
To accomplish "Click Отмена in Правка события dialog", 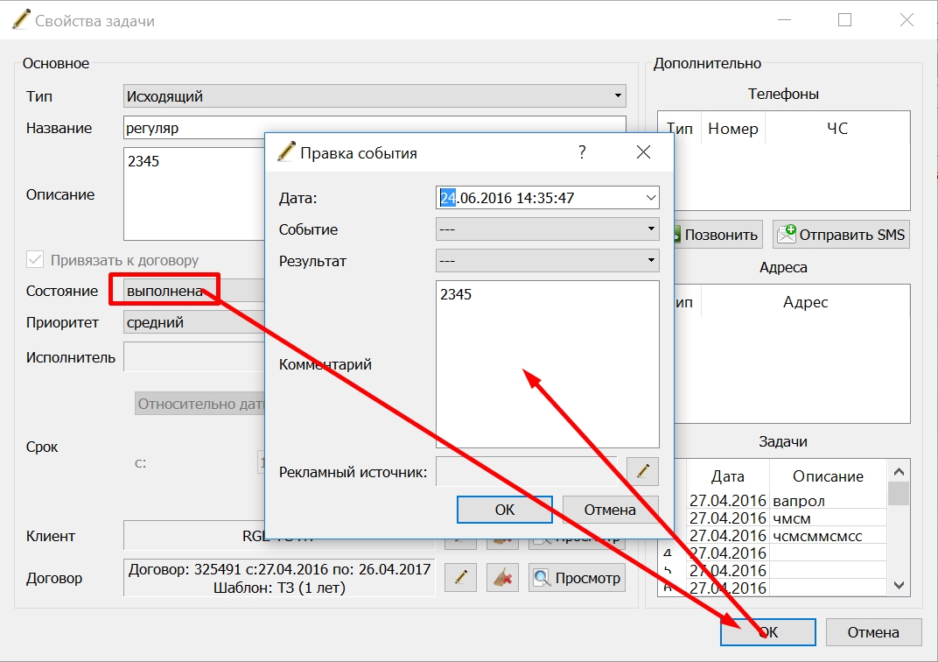I will point(610,510).
